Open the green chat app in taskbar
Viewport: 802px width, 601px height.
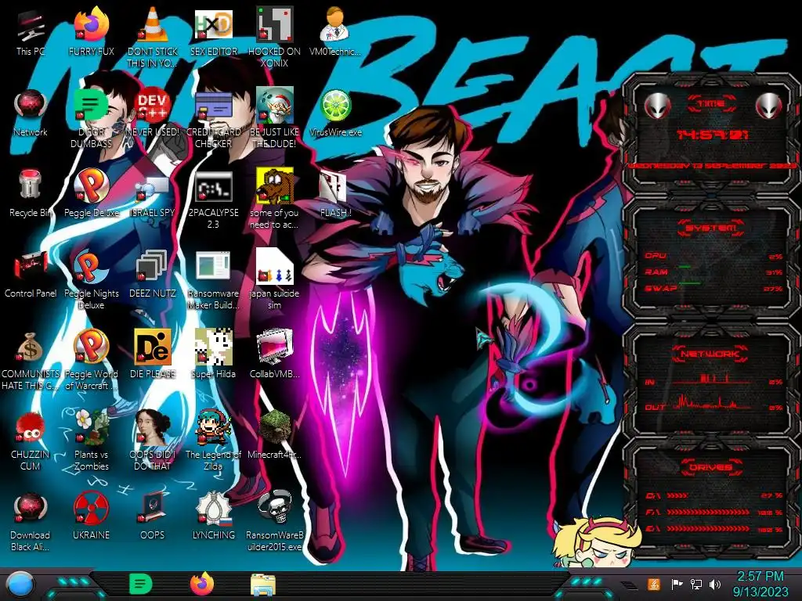(141, 584)
